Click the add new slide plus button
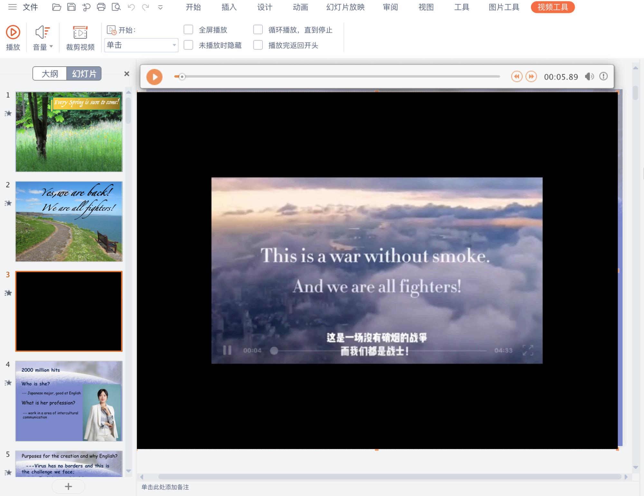The image size is (644, 496). tap(68, 486)
